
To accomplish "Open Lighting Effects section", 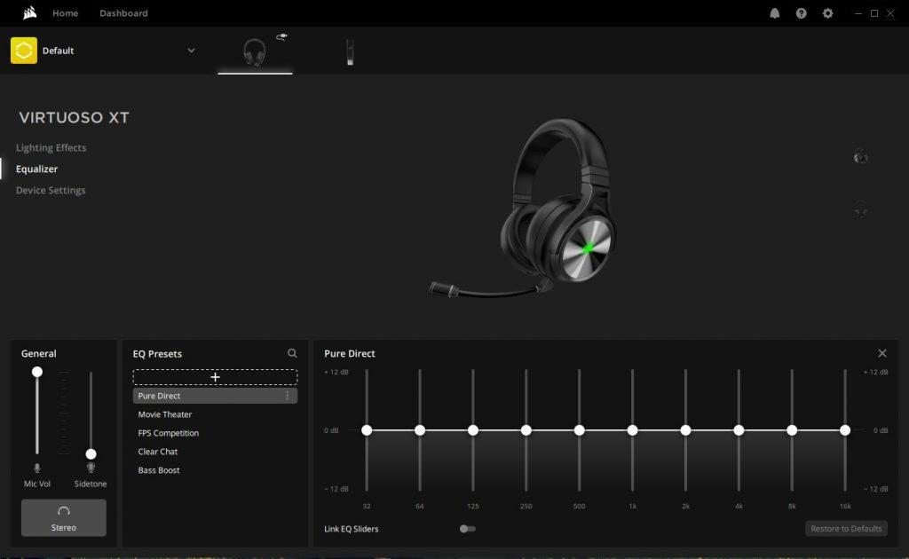I will click(51, 147).
